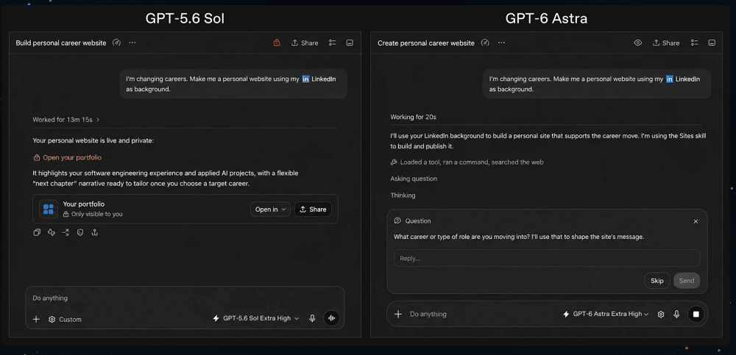This screenshot has height=355, width=736.
Task: Click the microphone in GPT-6 Astra composer
Action: coord(676,314)
